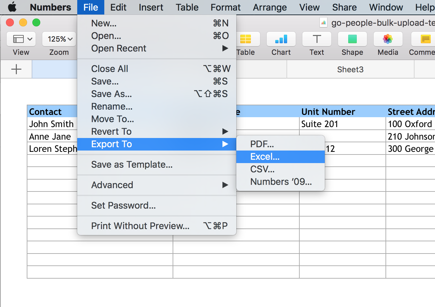
Task: Add a Text box
Action: [x=317, y=39]
